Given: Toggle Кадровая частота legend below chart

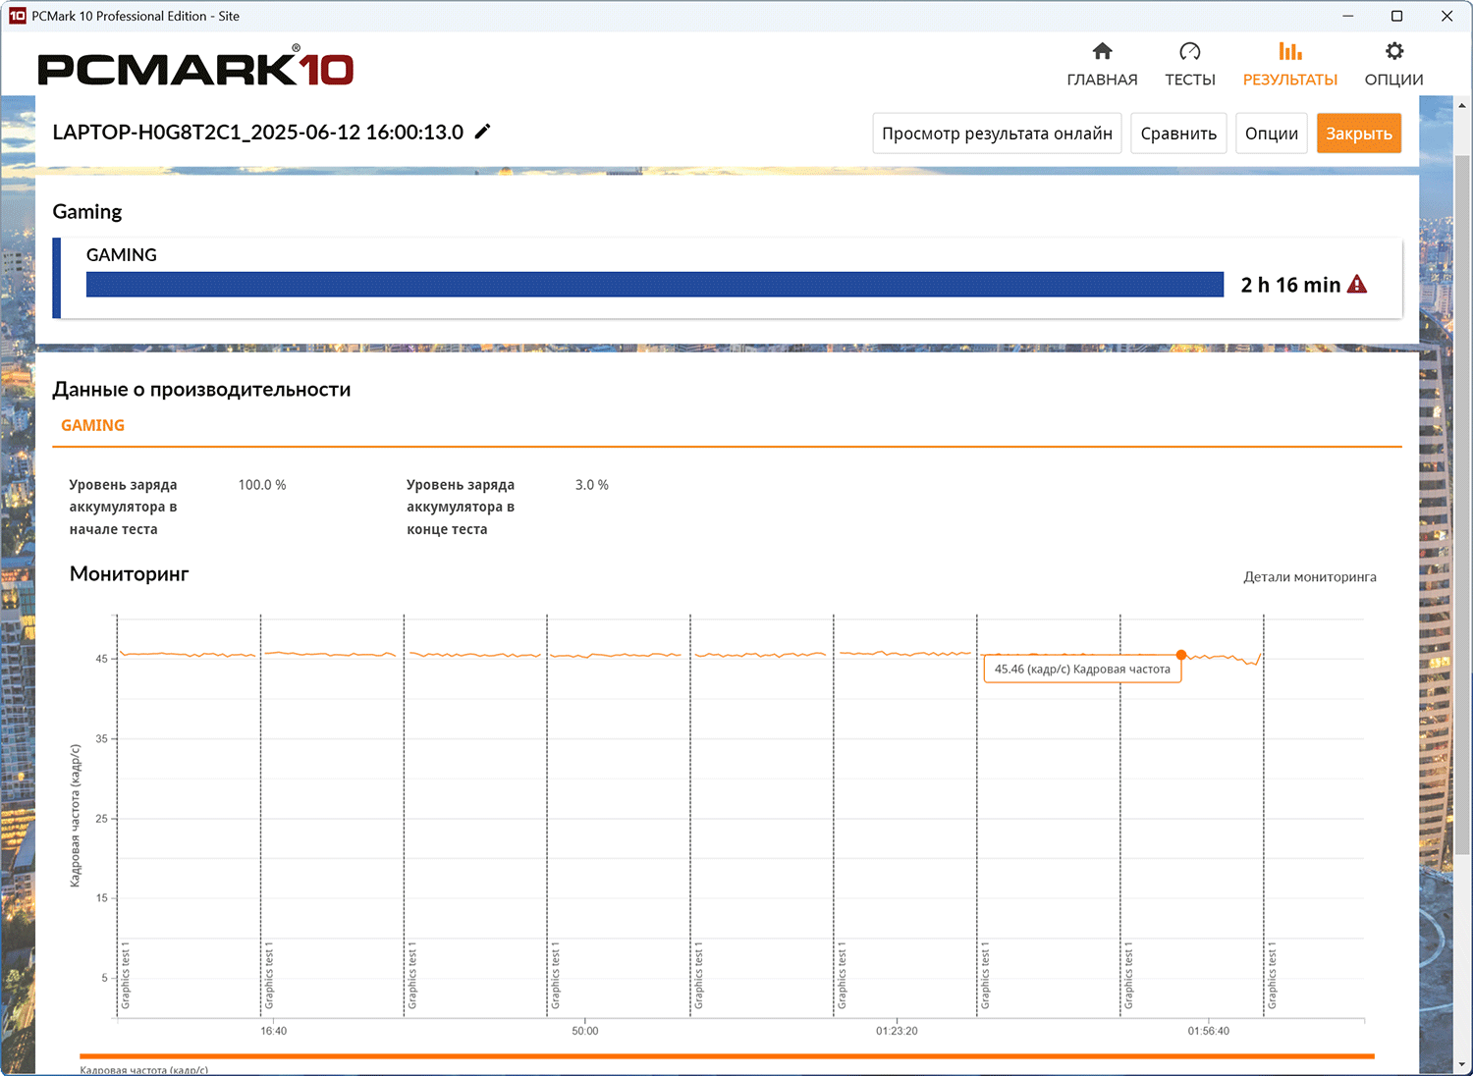Looking at the screenshot, I should (143, 1069).
